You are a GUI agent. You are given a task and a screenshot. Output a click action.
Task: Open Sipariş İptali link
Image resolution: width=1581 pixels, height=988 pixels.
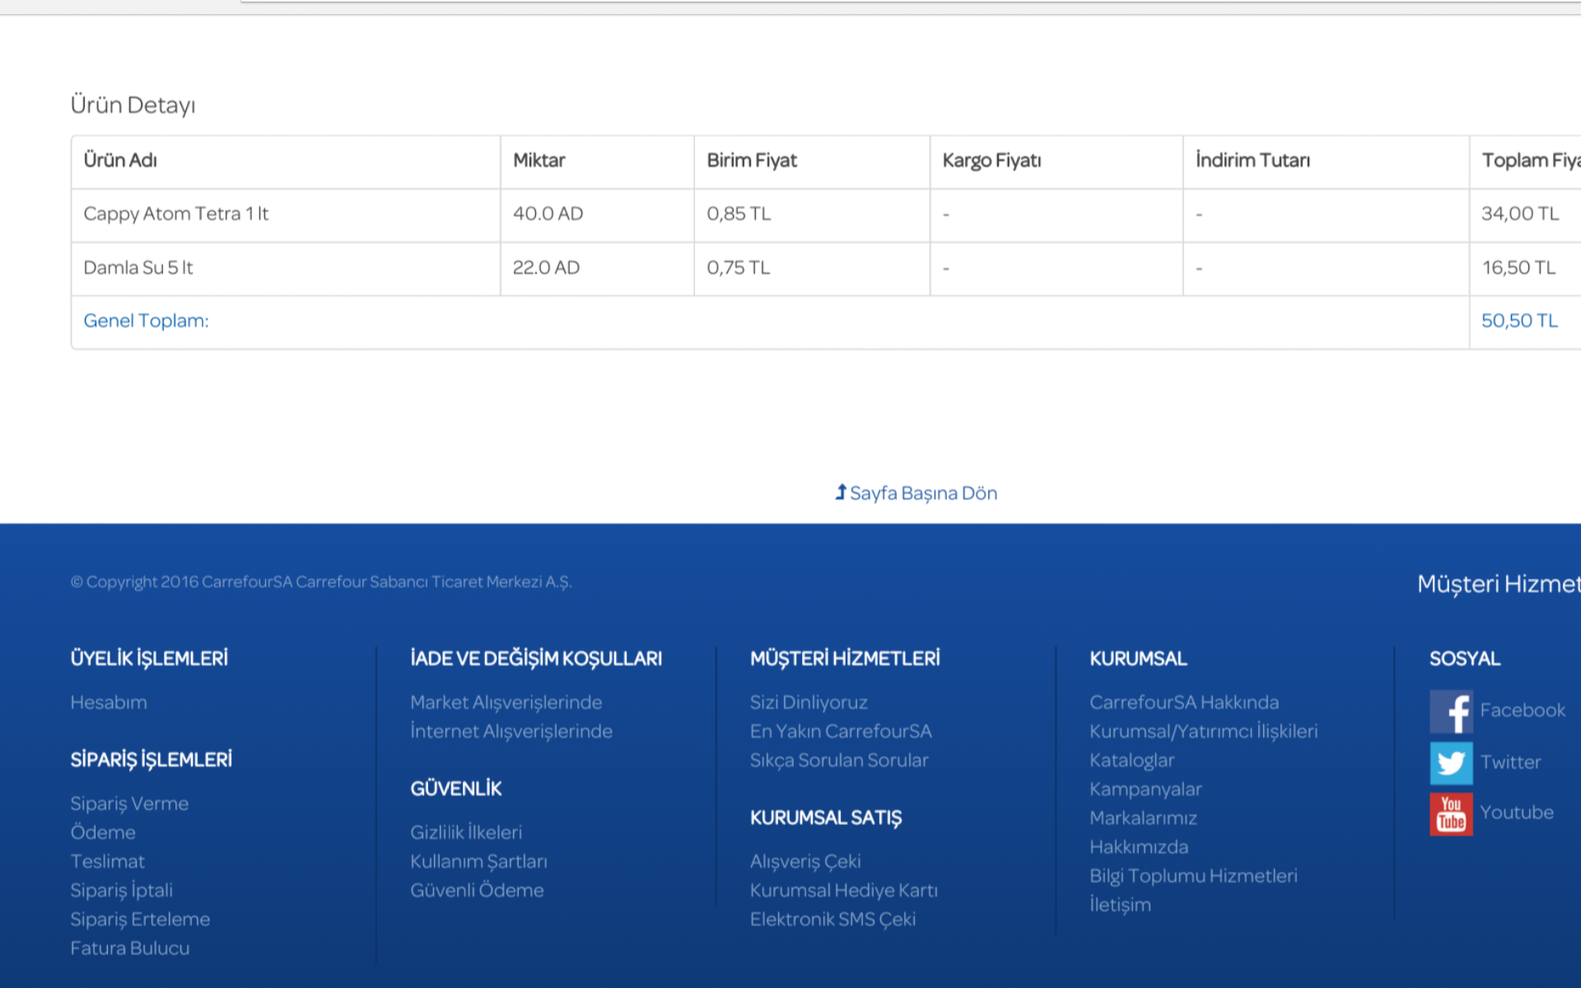pos(122,890)
